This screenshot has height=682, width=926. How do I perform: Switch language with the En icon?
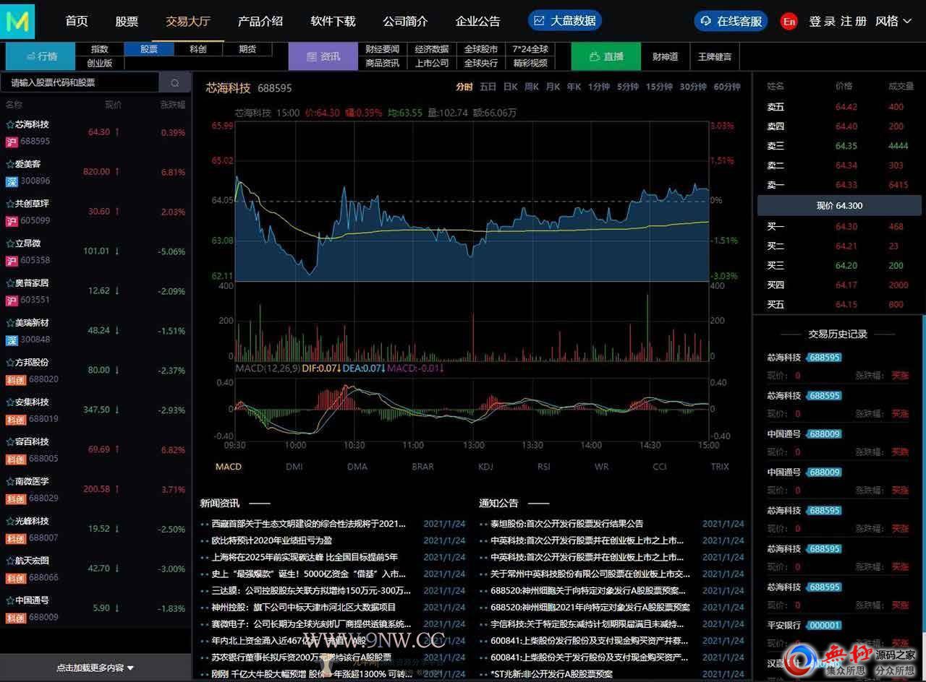(789, 21)
